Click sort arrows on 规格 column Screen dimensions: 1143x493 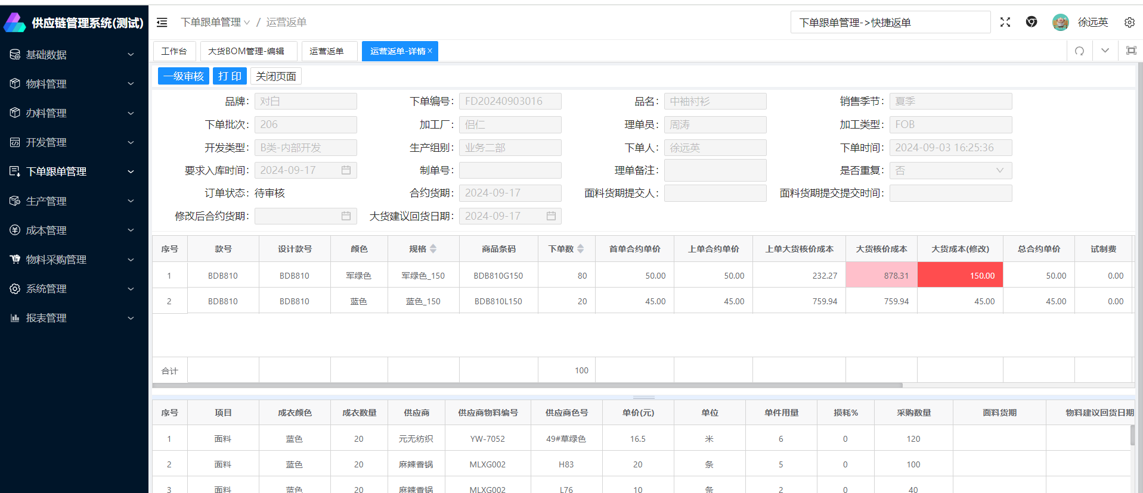[x=433, y=249]
